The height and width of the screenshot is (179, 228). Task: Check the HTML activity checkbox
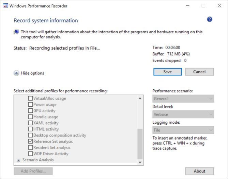[x=30, y=129]
